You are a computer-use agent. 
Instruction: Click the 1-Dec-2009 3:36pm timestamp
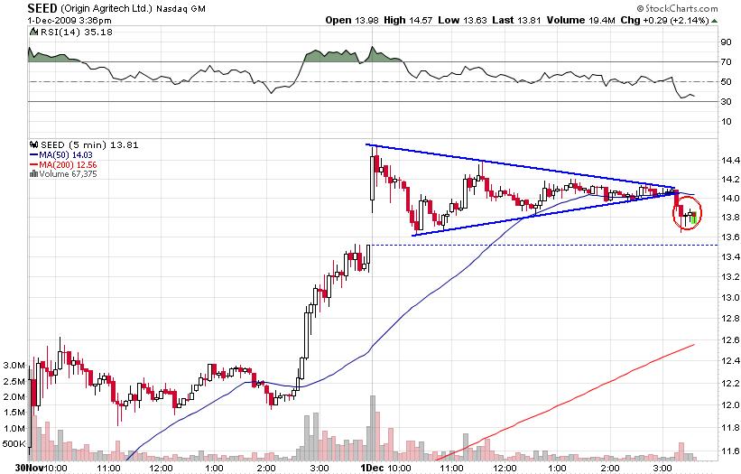(69, 21)
